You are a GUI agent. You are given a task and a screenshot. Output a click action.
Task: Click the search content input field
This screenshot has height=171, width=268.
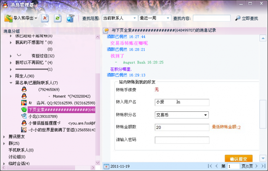click(212, 18)
